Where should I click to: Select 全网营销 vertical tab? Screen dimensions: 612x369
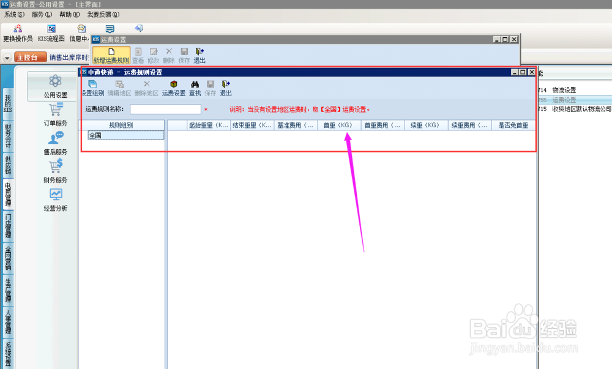tap(8, 258)
